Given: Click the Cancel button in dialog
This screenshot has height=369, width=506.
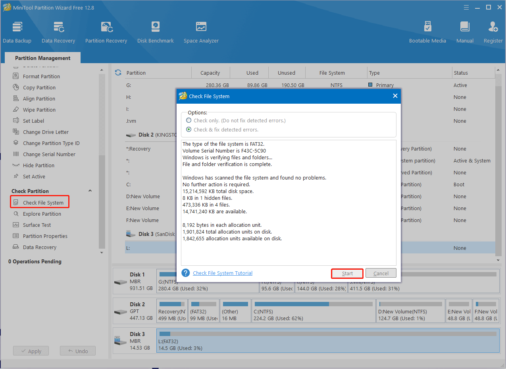Looking at the screenshot, I should tap(381, 273).
